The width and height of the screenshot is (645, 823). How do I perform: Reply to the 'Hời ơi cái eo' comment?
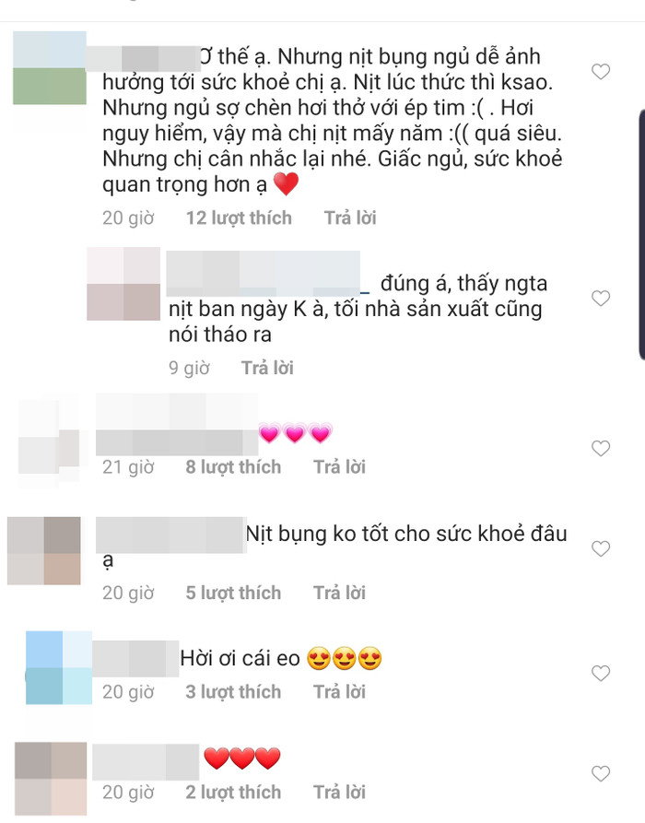(x=340, y=692)
